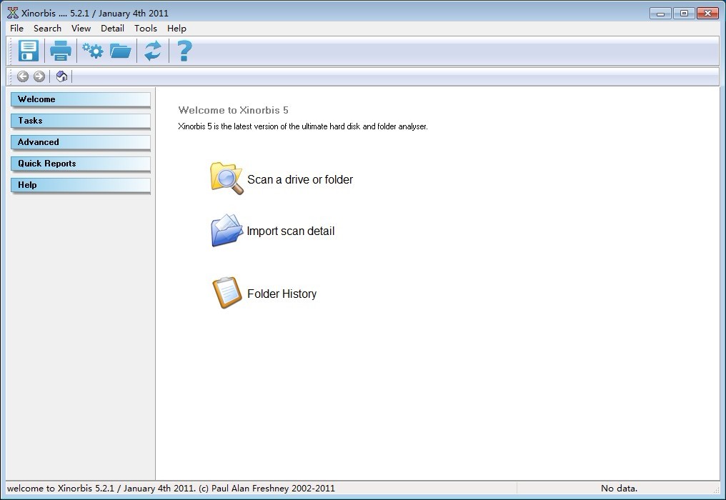The image size is (726, 500).
Task: Click the Forward navigation arrow
Action: [39, 76]
